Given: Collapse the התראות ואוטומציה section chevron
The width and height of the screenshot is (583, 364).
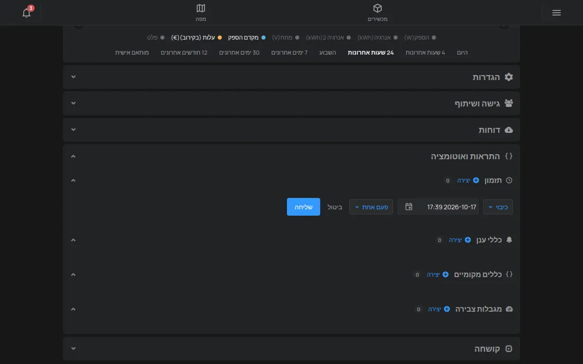Looking at the screenshot, I should point(73,156).
